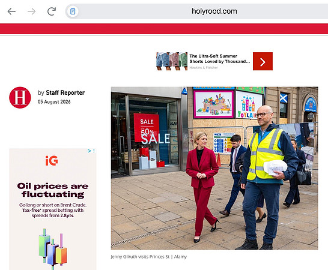Click the browser back arrow

11,11
